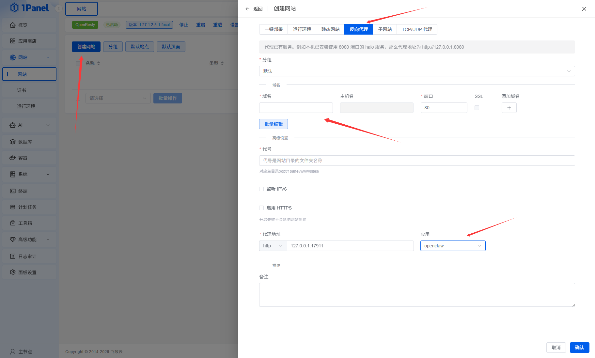Open the 应用 openclaw dropdown
The image size is (595, 358).
tap(453, 246)
